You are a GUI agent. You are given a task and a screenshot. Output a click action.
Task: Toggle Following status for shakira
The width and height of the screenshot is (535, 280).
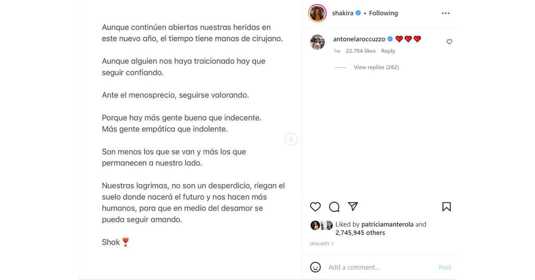(x=383, y=13)
